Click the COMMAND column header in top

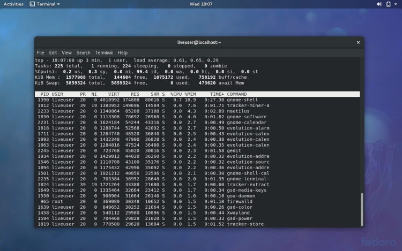click(x=237, y=94)
